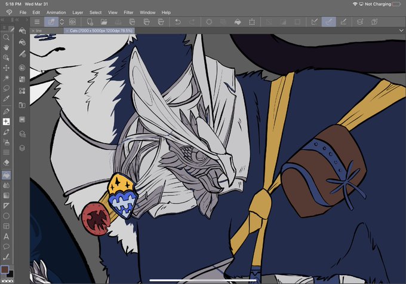Select the Hand move tool
Screen dimensions: 406x284
tap(6, 47)
